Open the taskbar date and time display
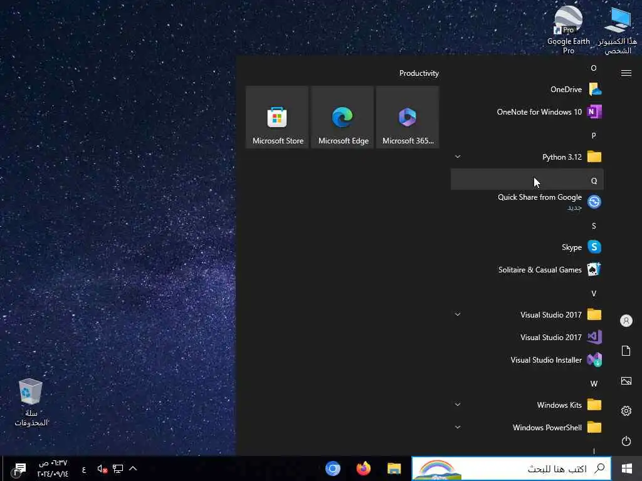This screenshot has height=481, width=642. tap(53, 468)
